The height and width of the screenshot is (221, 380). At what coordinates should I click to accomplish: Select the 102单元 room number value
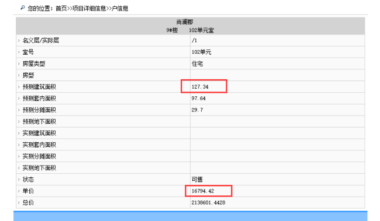(201, 52)
